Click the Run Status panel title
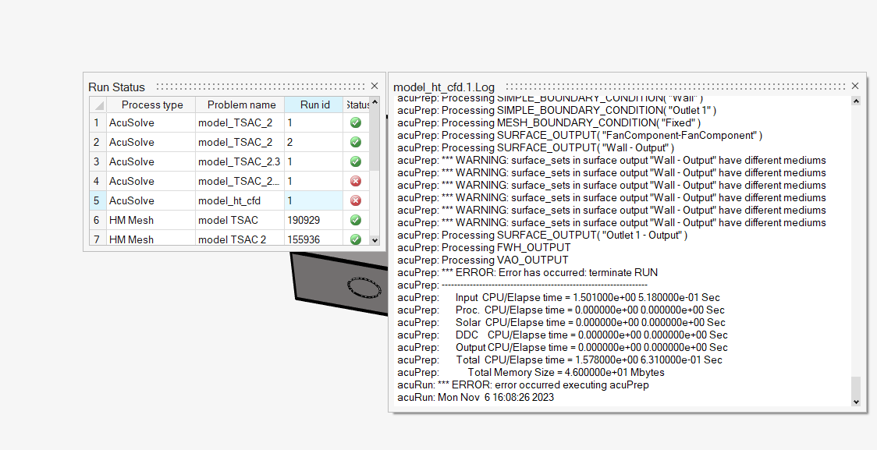877x450 pixels. click(x=116, y=87)
